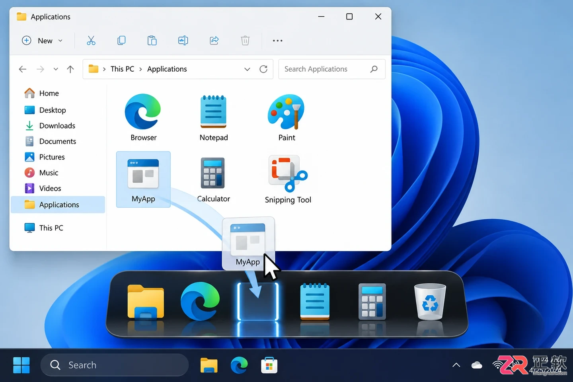Select the Notepad app in the folder

(214, 118)
